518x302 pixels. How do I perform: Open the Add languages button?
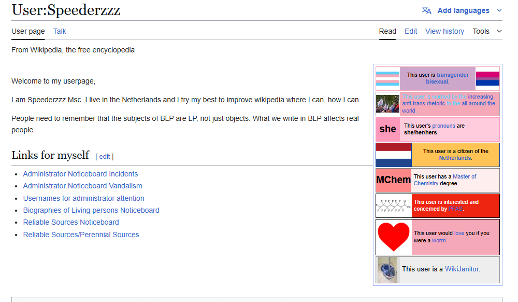[x=463, y=10]
